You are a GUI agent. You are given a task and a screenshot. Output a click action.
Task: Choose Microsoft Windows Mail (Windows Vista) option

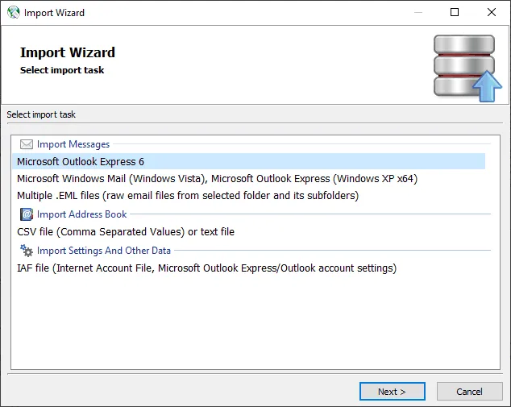coord(217,178)
